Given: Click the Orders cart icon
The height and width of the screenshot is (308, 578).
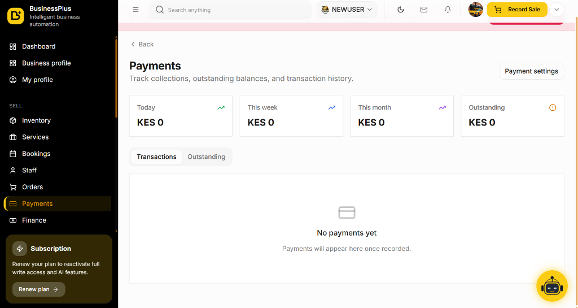Looking at the screenshot, I should click(x=13, y=187).
